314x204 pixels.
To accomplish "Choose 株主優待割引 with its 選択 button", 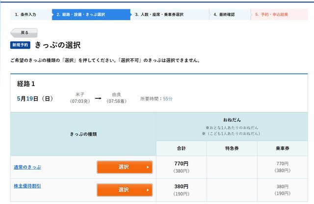I will [124, 190].
